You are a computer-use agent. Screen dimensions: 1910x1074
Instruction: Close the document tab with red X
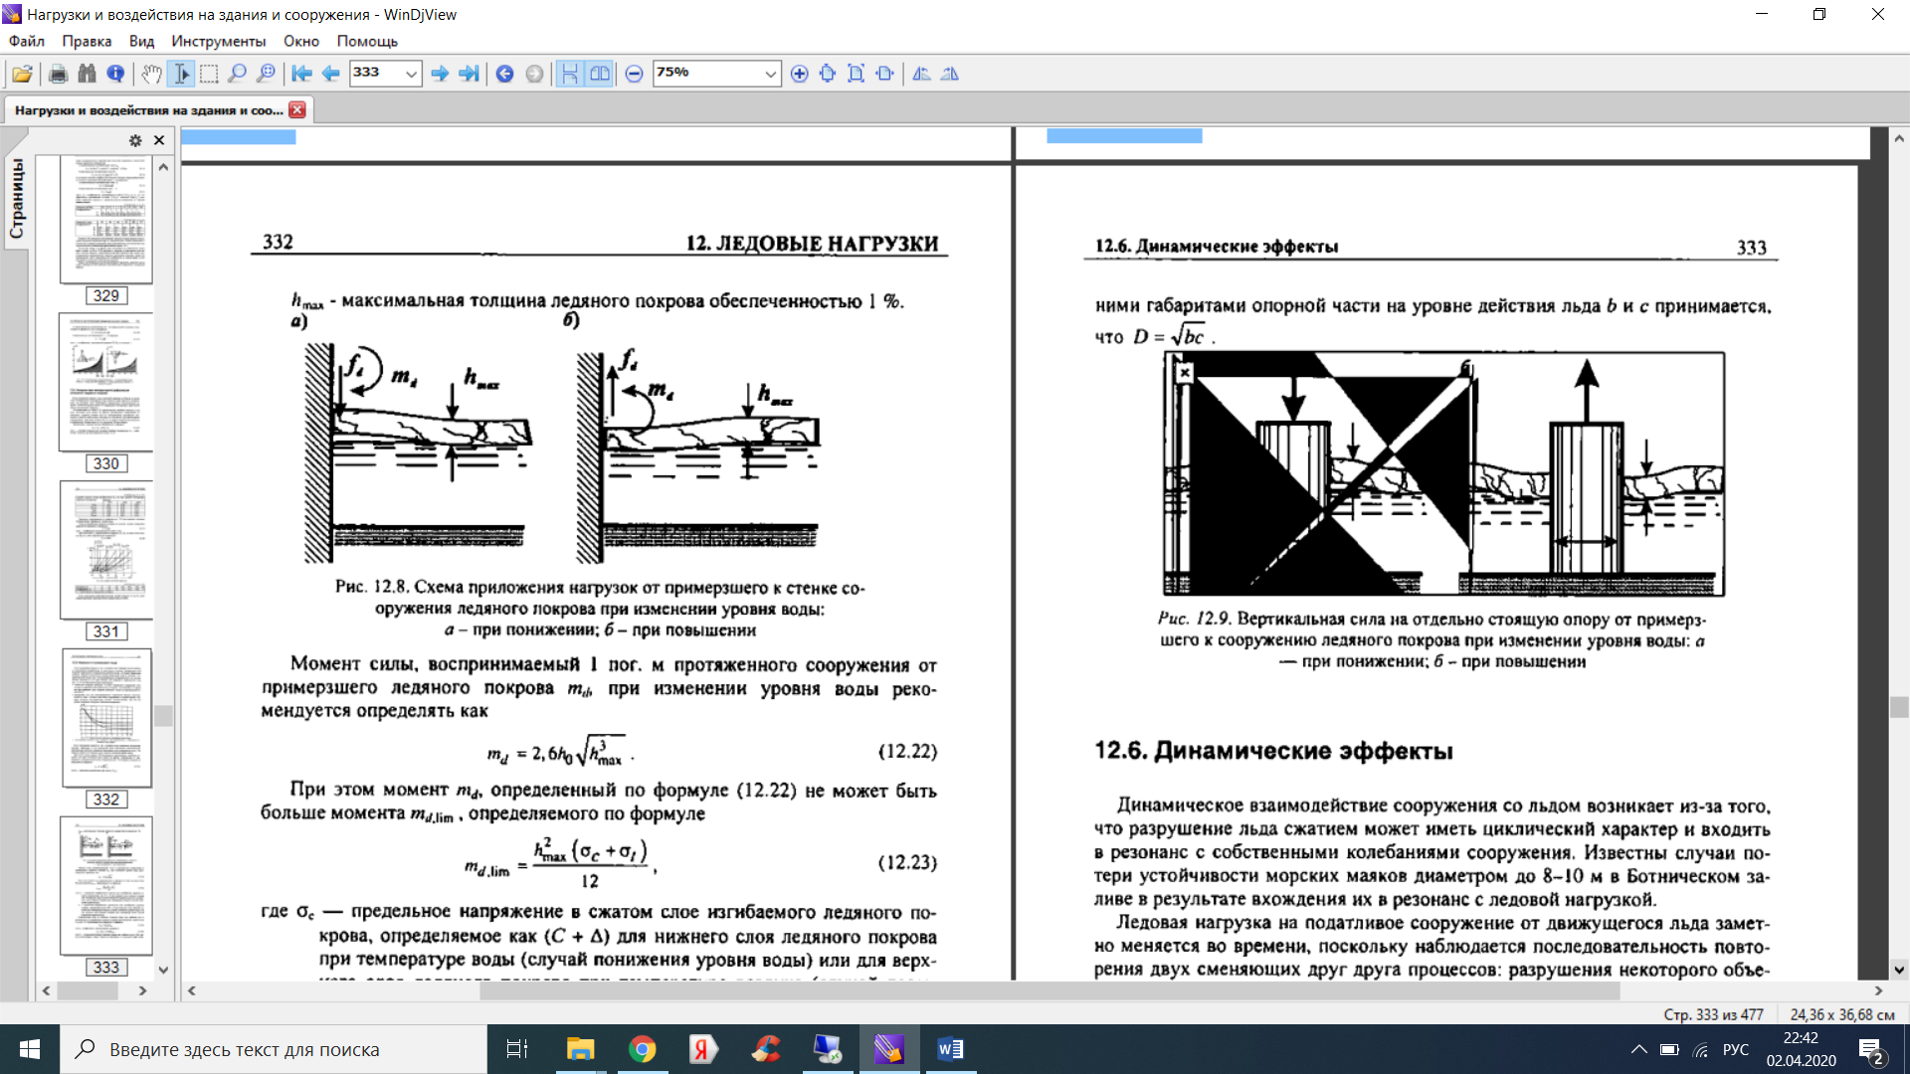pos(297,109)
